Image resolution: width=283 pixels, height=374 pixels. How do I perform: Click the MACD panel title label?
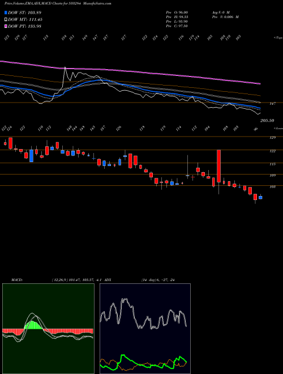(x=17, y=280)
